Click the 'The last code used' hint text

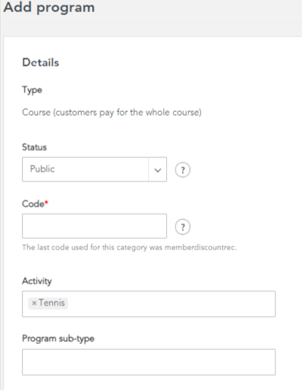(x=129, y=248)
